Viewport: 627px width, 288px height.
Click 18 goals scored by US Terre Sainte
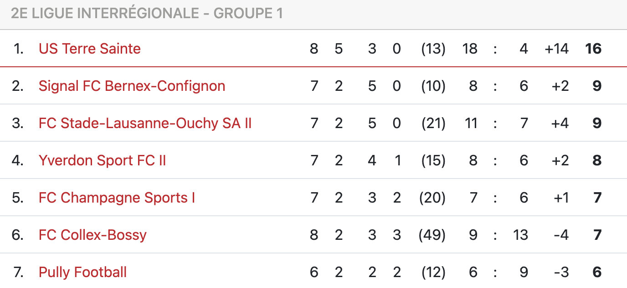tap(469, 49)
